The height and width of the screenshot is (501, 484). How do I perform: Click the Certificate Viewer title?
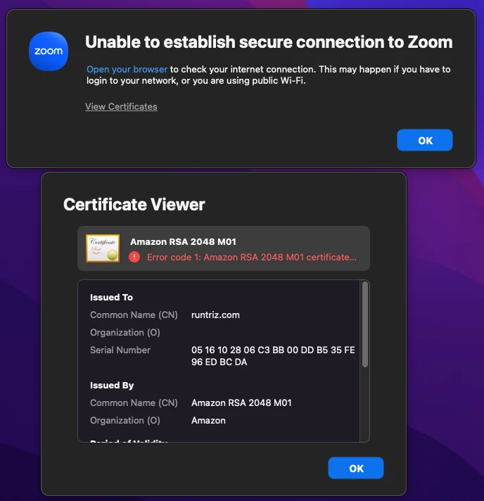134,205
